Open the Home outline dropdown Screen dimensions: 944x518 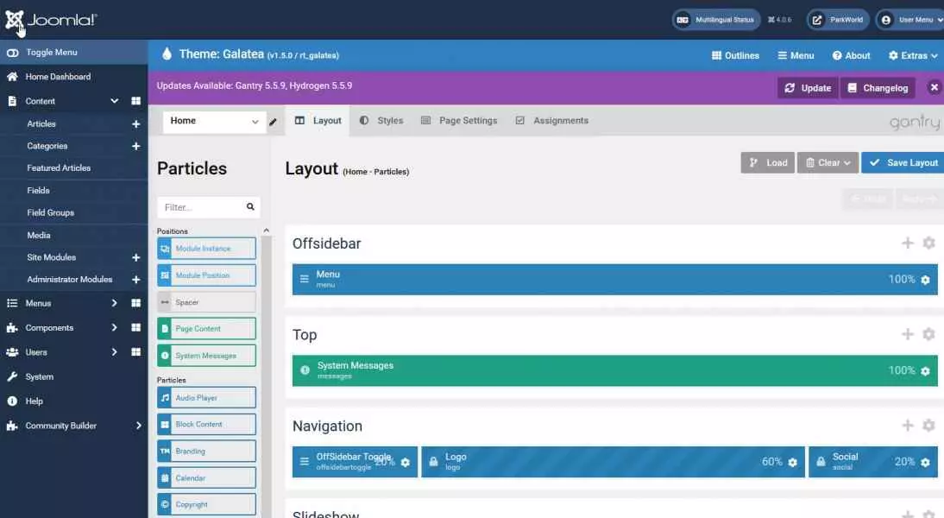pos(214,121)
